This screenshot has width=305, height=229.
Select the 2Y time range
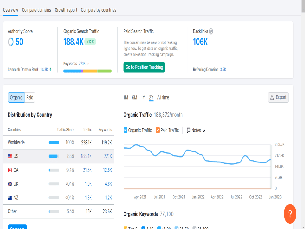coord(151,97)
